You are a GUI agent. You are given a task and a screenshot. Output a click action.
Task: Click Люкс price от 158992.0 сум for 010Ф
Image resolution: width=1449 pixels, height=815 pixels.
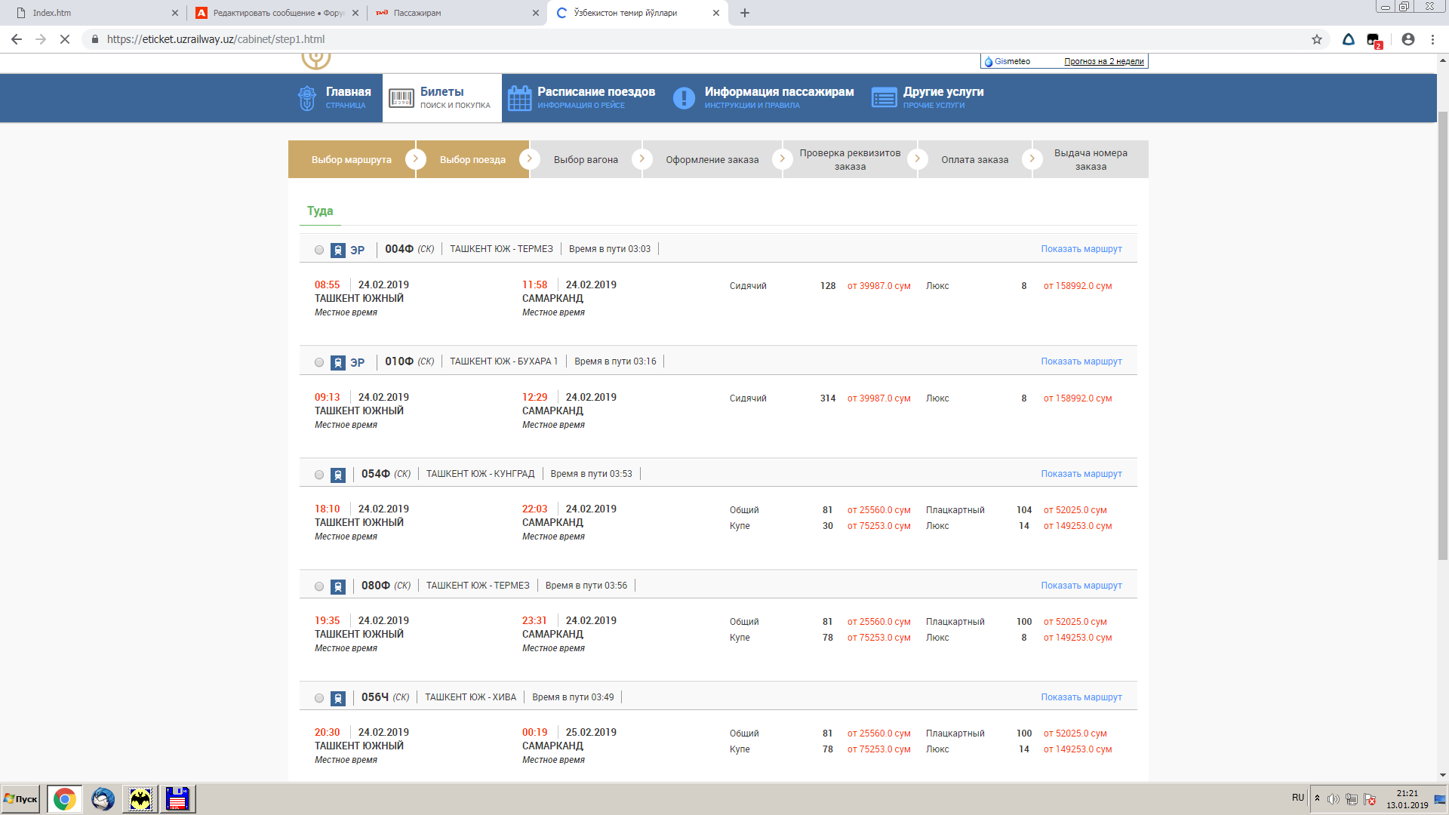tap(1078, 398)
